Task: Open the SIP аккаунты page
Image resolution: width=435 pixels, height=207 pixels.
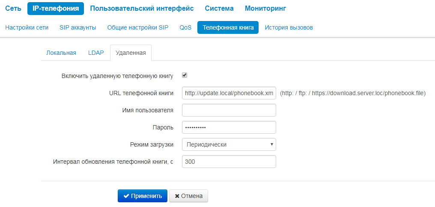Action: tap(78, 27)
